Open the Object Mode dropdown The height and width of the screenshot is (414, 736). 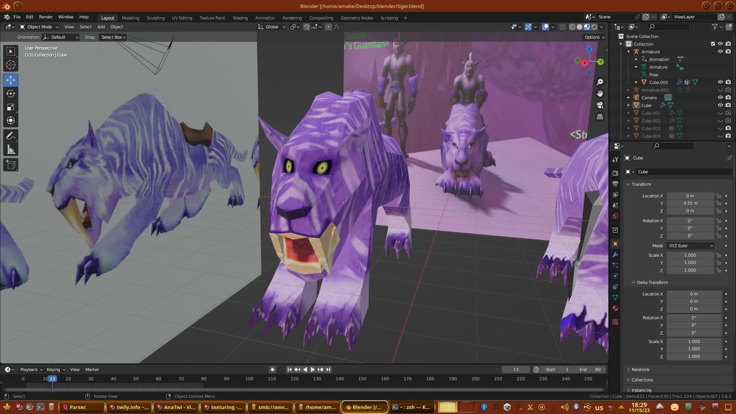39,27
